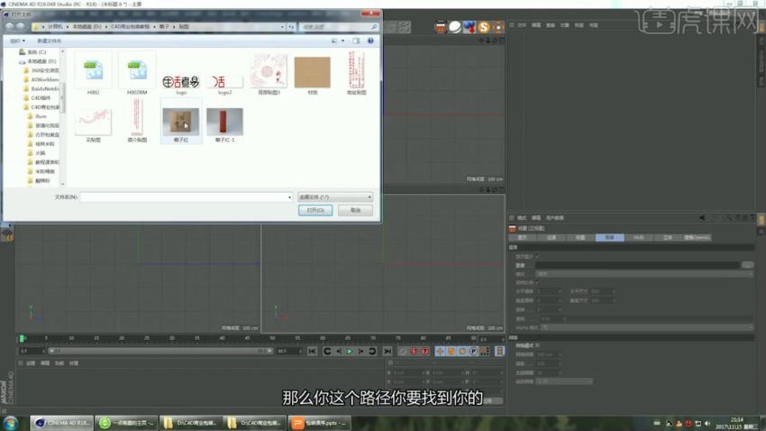
Task: Click the Cancel button in file dialog
Action: point(355,210)
